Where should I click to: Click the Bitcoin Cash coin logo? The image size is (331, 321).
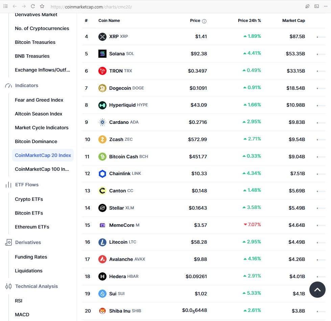[x=102, y=157]
